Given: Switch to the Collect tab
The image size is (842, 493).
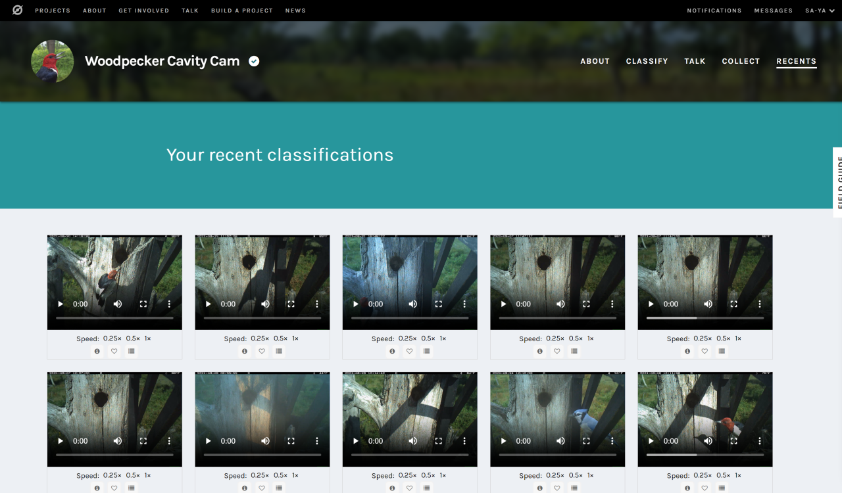Looking at the screenshot, I should [741, 61].
